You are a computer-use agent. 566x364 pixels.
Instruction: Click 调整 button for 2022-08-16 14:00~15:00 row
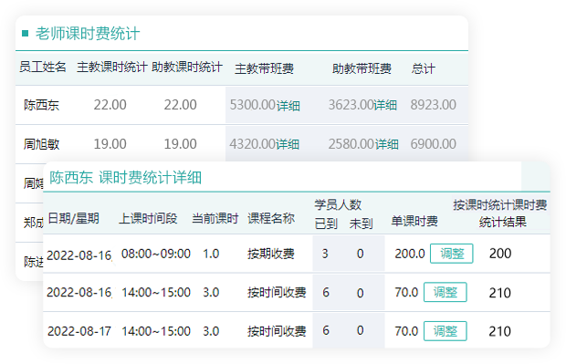pos(445,292)
